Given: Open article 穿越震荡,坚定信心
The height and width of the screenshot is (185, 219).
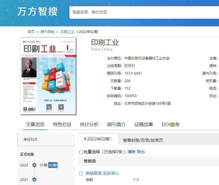Looking at the screenshot, I should [102, 173].
